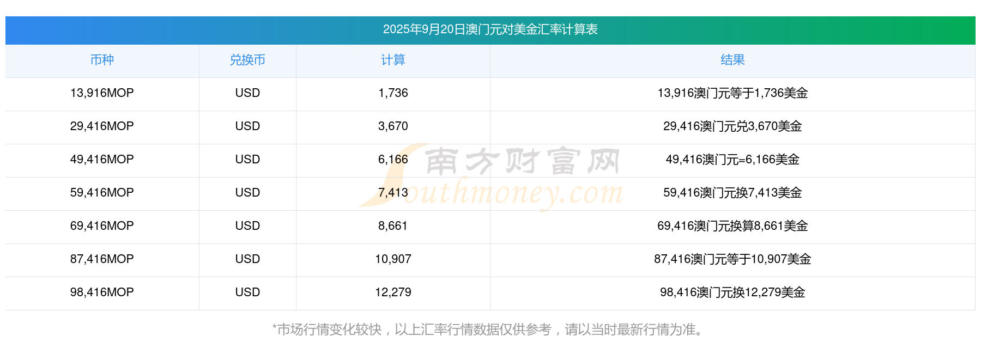
Task: Click the 49,416MOP cell
Action: (102, 160)
